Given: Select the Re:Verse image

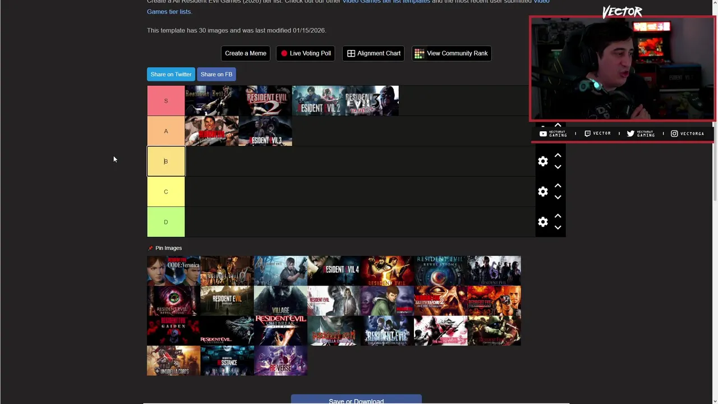Looking at the screenshot, I should pos(280,360).
